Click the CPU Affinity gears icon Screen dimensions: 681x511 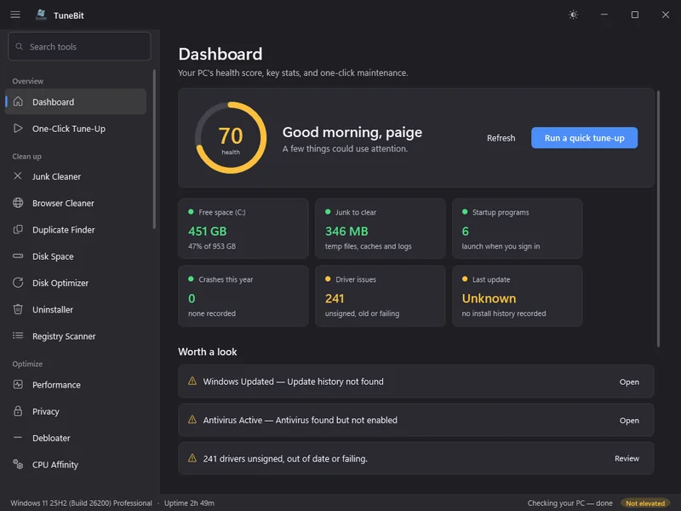[x=18, y=464]
